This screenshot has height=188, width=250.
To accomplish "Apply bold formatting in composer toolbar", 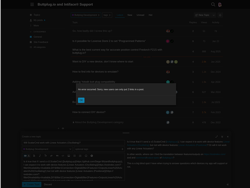I will coord(34,156).
